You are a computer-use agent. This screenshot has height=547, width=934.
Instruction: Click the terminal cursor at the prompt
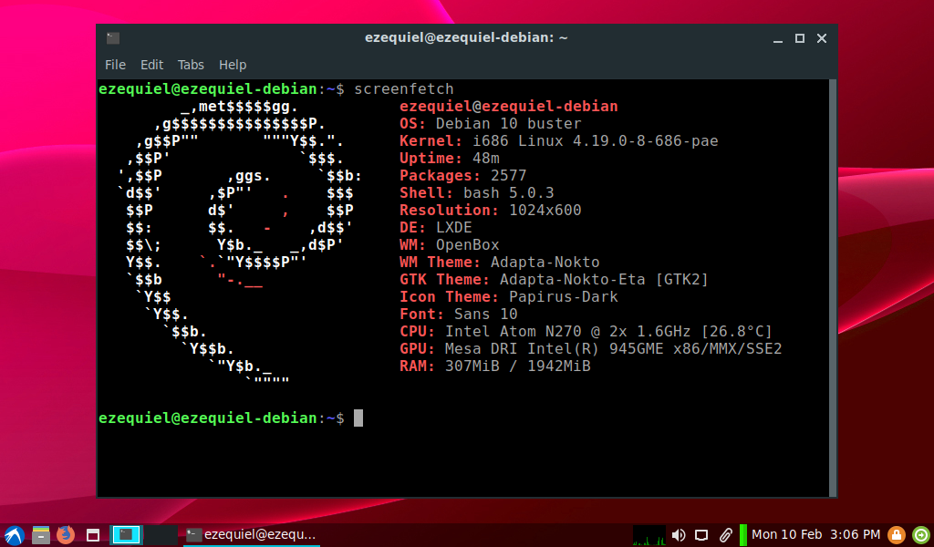click(x=358, y=418)
